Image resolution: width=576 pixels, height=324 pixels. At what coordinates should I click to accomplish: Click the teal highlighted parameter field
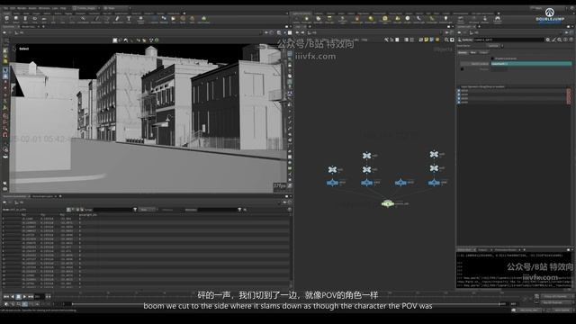531,64
